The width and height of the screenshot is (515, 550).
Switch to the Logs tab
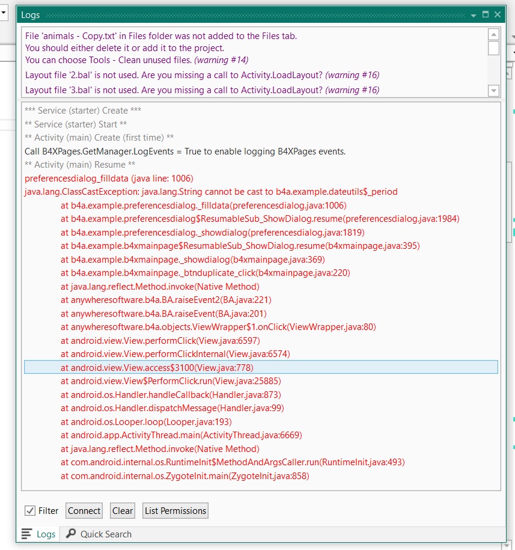(38, 534)
